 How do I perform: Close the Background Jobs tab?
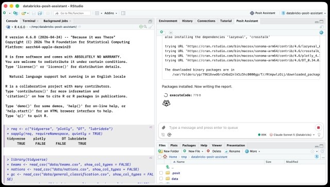coord(70,21)
